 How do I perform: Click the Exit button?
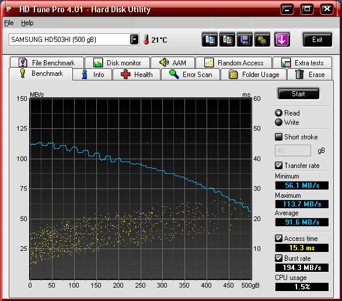[x=317, y=40]
